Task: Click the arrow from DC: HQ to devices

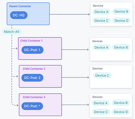Action: [70, 14]
